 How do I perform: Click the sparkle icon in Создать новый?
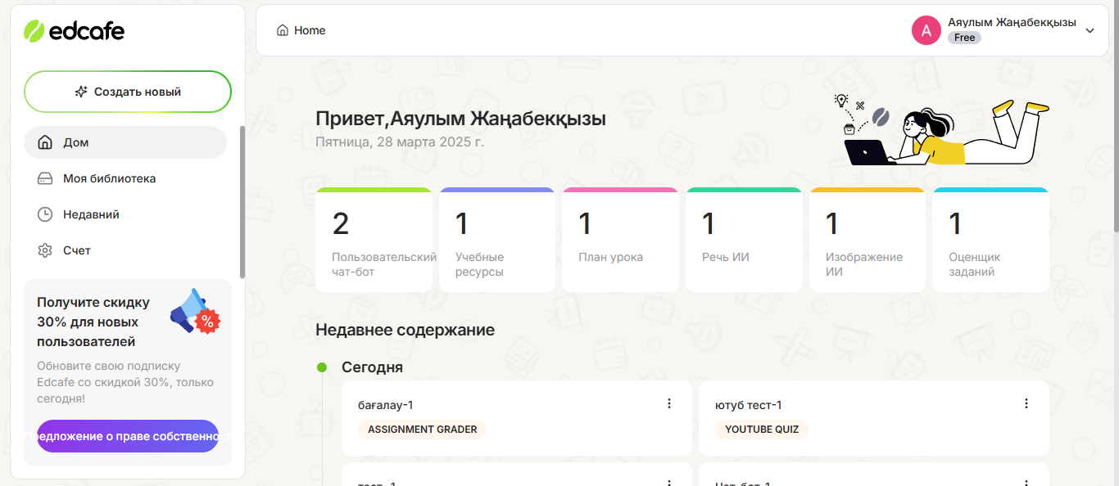click(81, 92)
